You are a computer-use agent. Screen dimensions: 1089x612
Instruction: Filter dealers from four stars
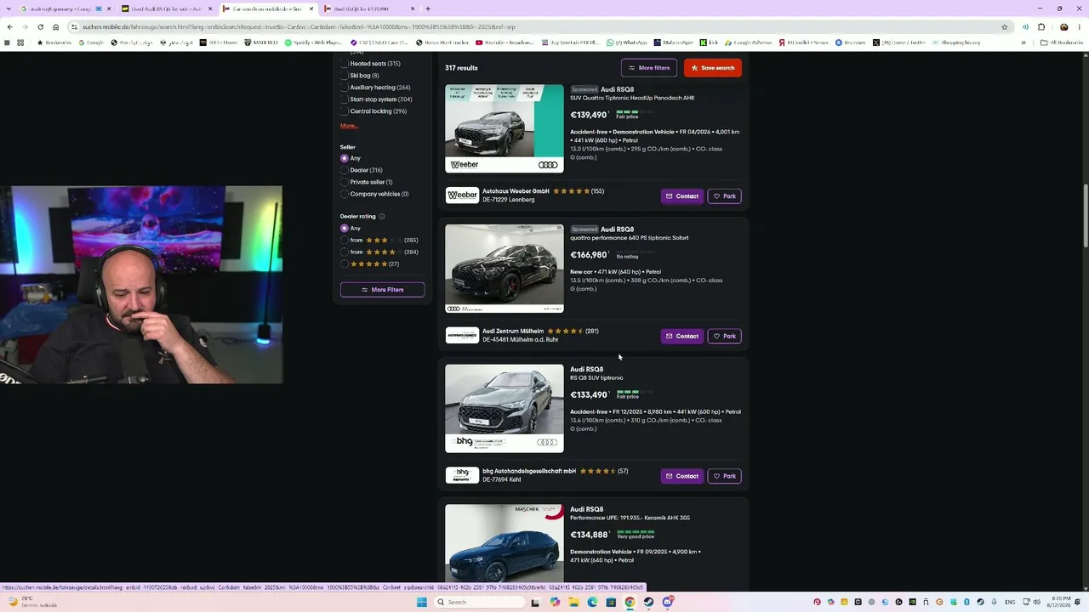pyautogui.click(x=345, y=252)
